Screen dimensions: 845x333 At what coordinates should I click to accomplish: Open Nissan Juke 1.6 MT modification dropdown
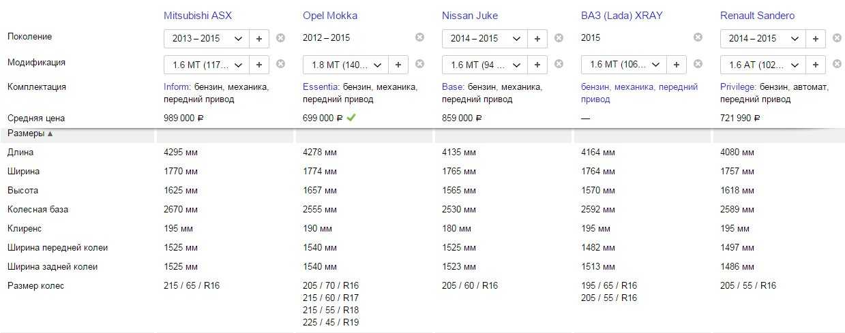pyautogui.click(x=484, y=65)
